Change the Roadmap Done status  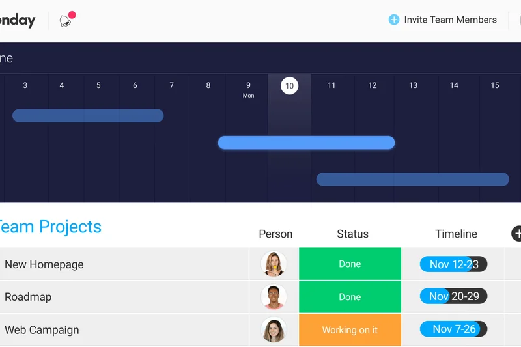click(x=350, y=297)
